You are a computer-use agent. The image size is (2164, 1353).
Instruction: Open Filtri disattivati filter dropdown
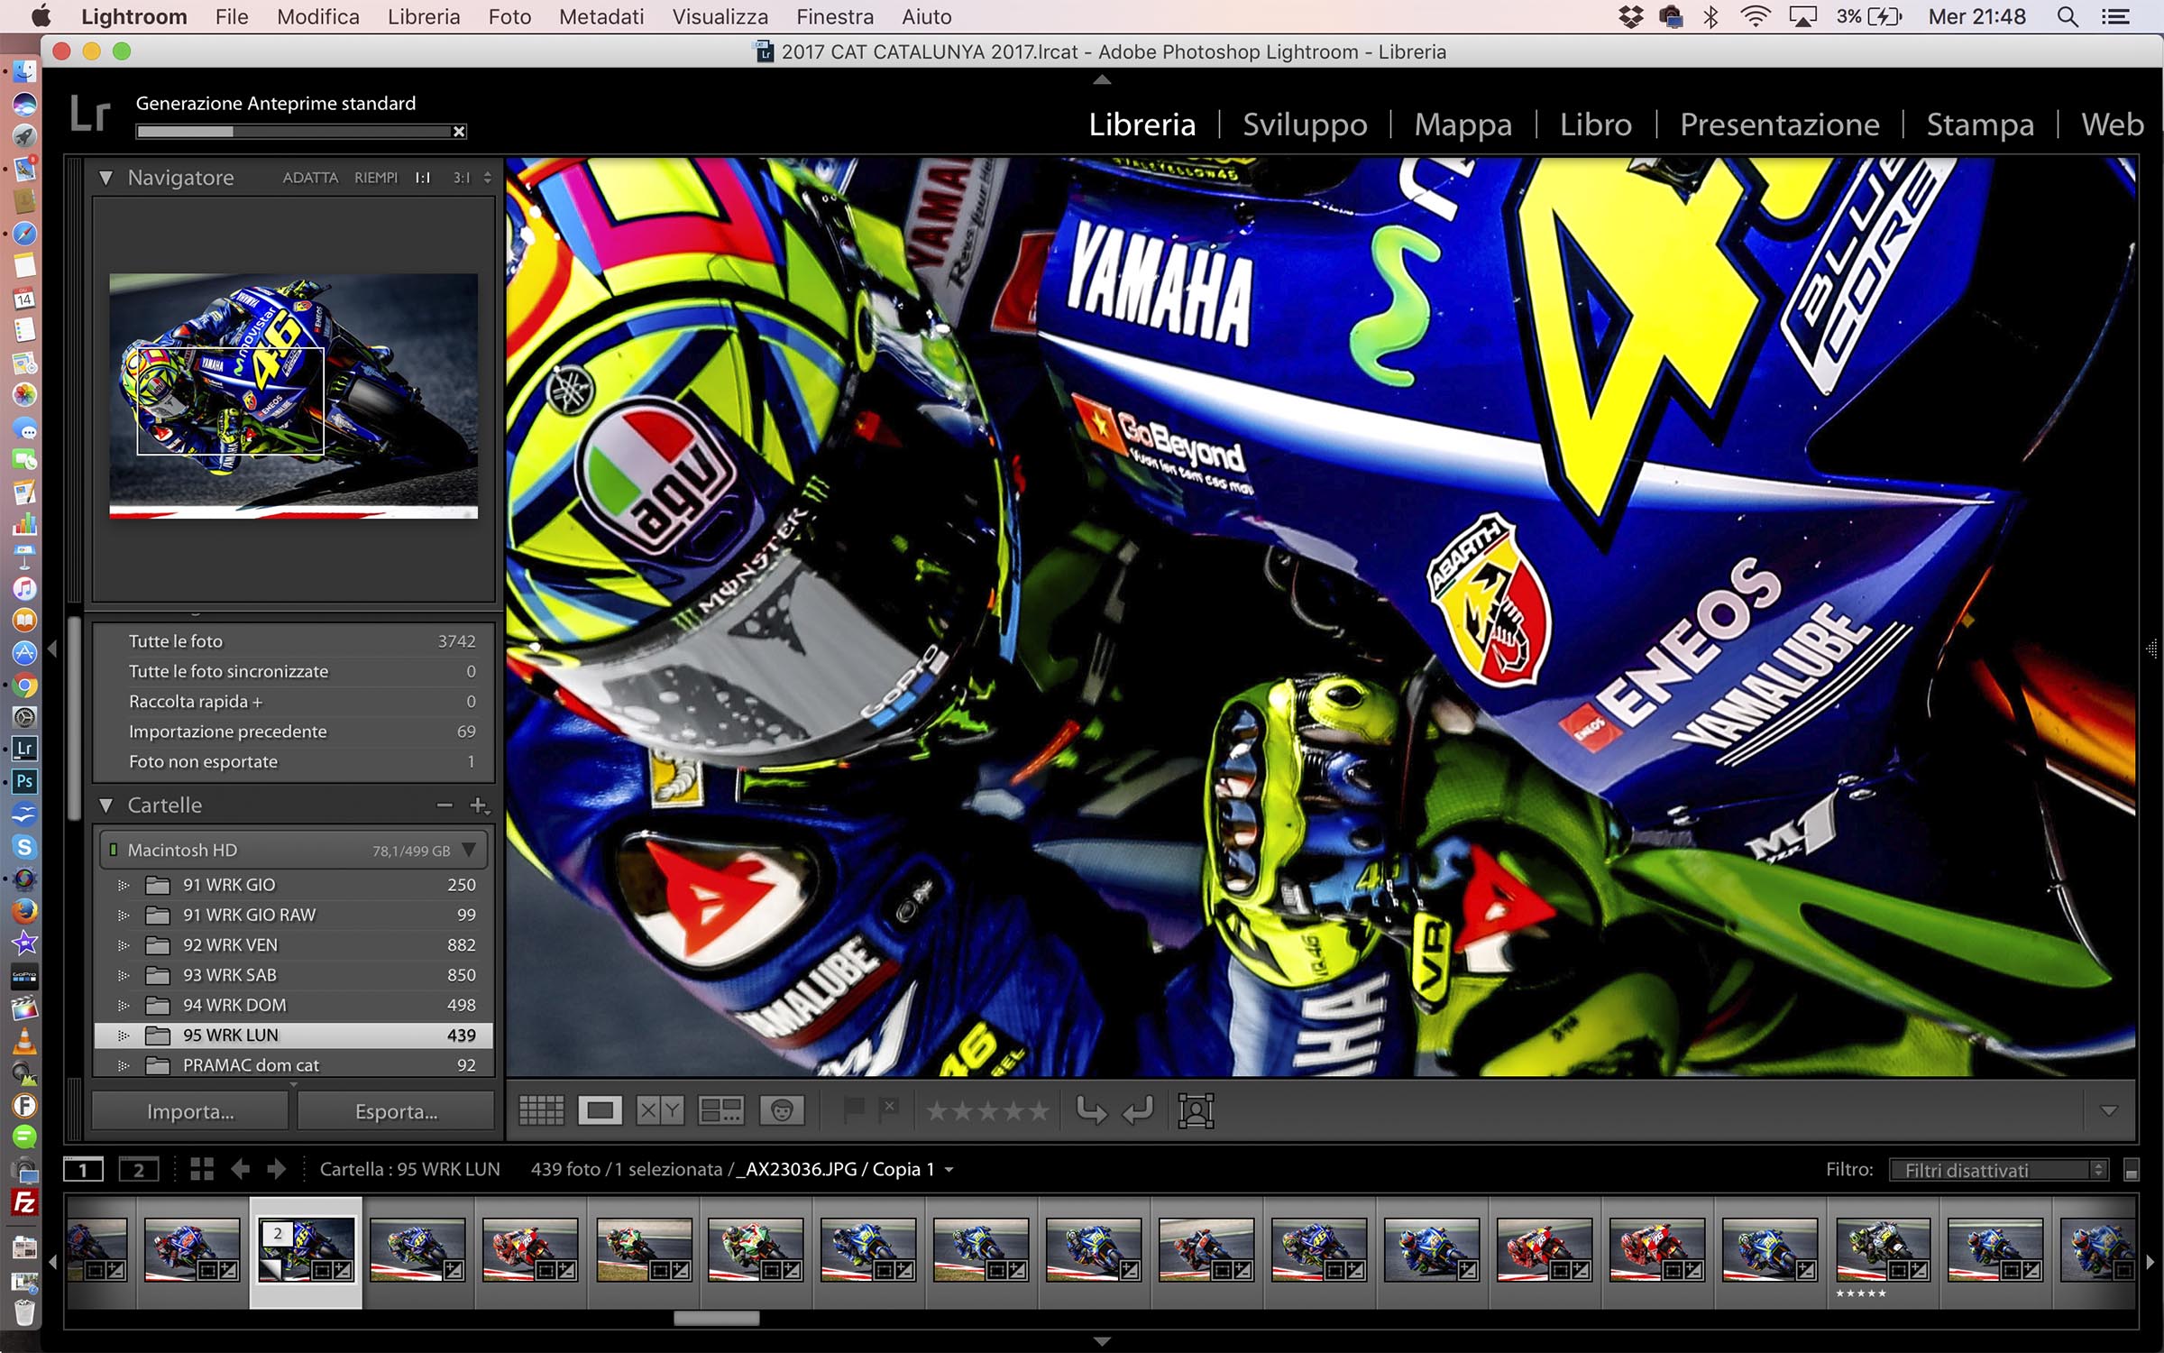click(x=1997, y=1170)
